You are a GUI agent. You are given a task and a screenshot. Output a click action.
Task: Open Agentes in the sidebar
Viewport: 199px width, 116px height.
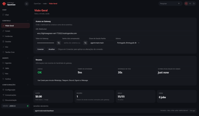pos(15,63)
